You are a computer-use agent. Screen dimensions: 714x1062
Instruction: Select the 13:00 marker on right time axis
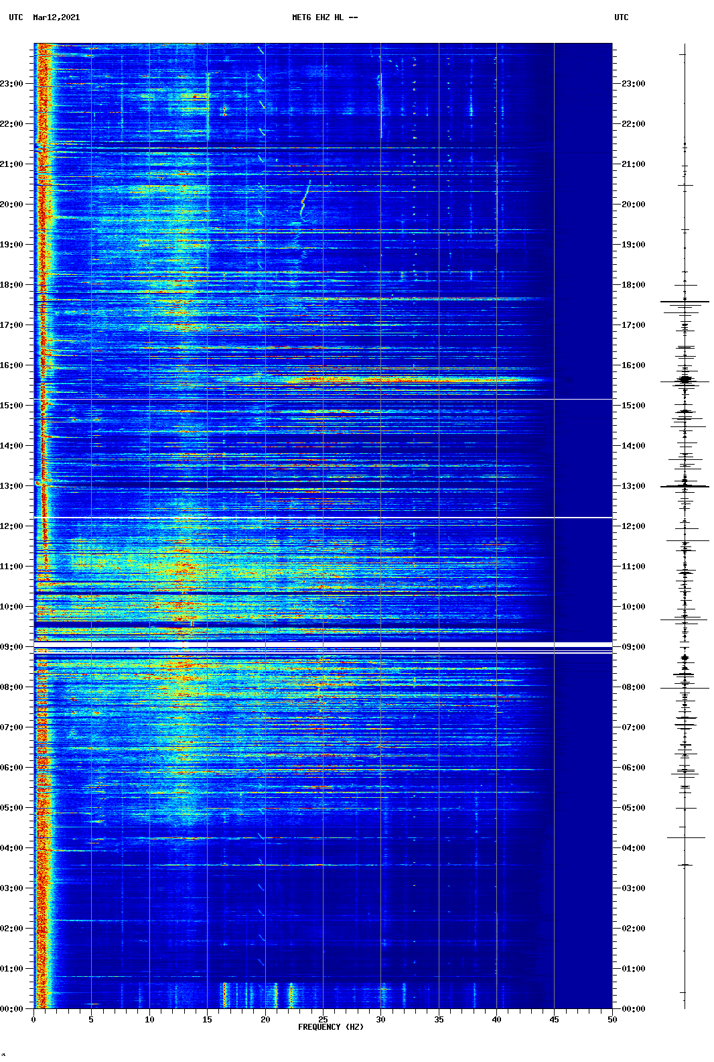pyautogui.click(x=633, y=486)
